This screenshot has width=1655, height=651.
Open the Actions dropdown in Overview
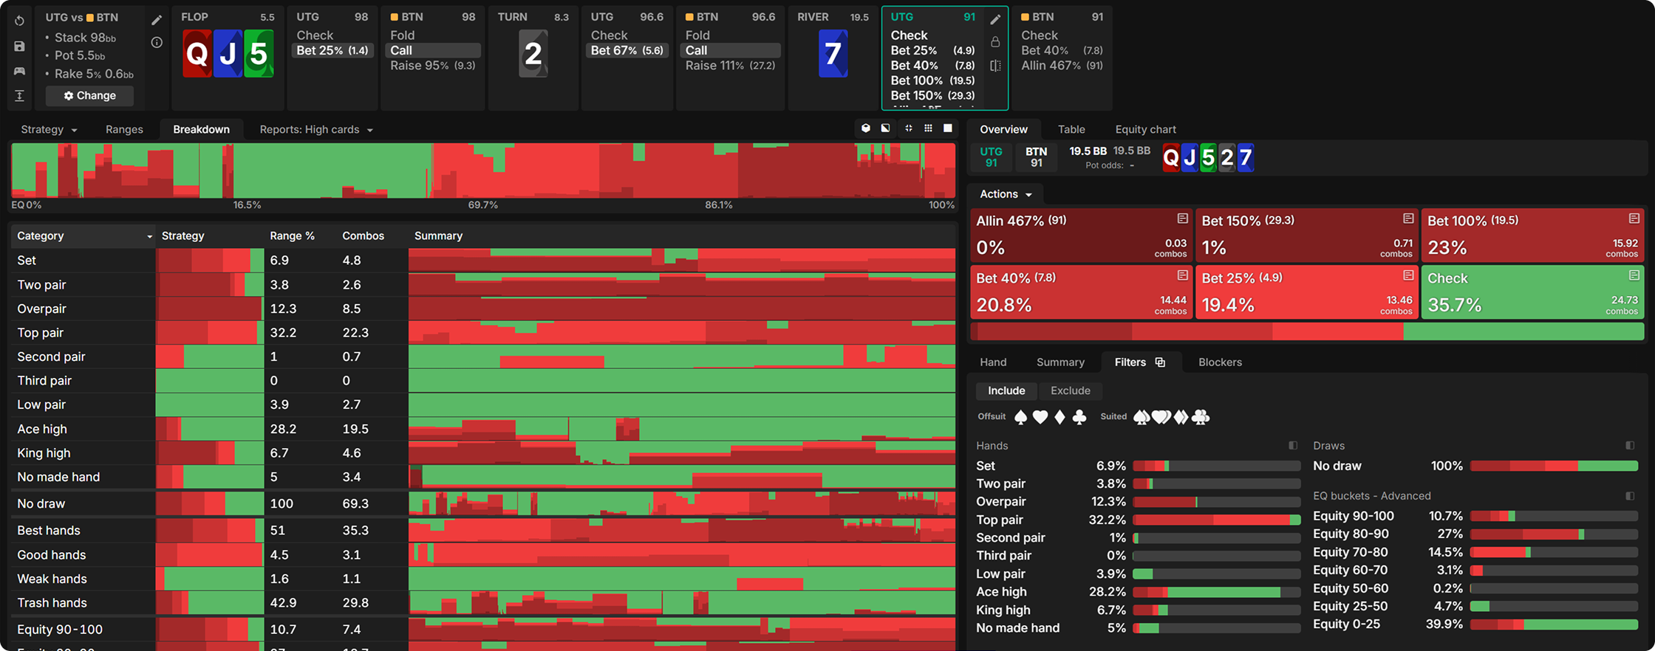click(1006, 194)
